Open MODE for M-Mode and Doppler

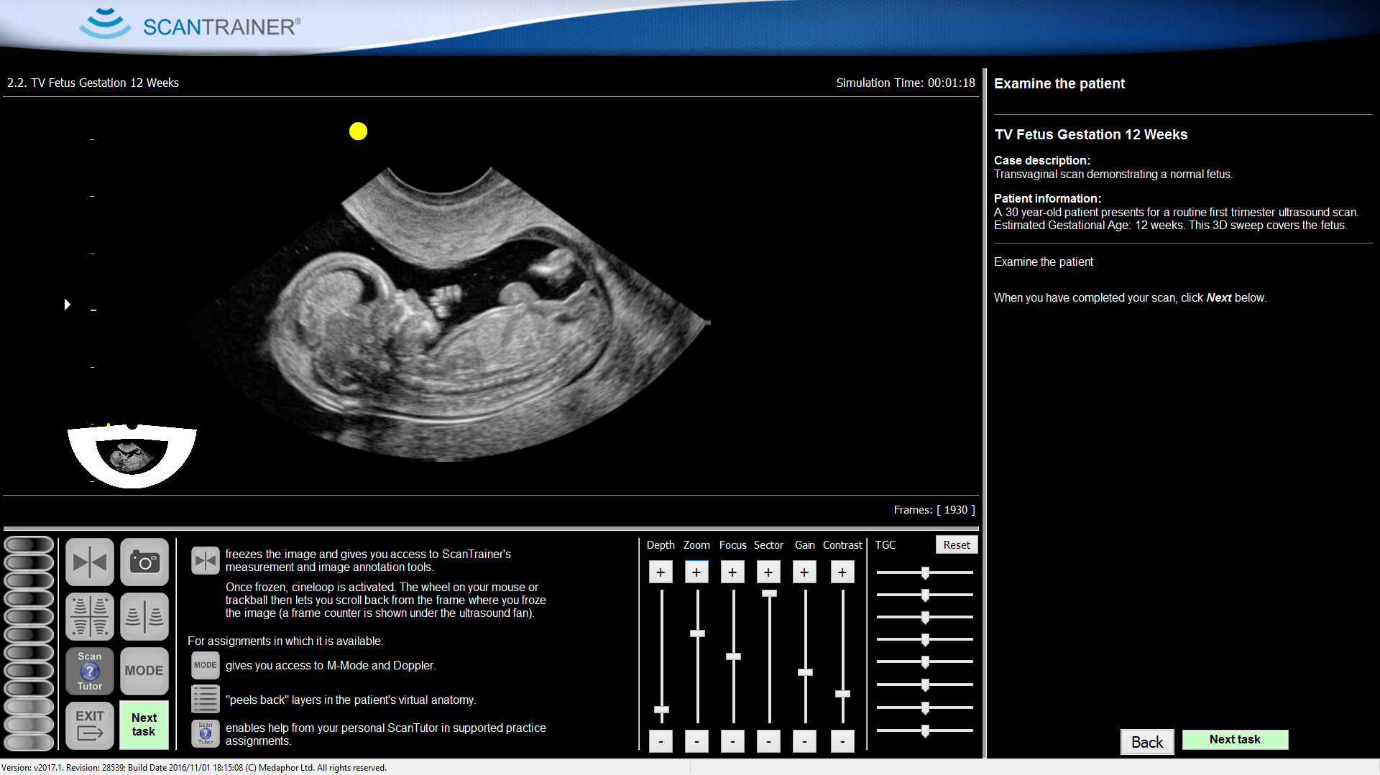144,671
